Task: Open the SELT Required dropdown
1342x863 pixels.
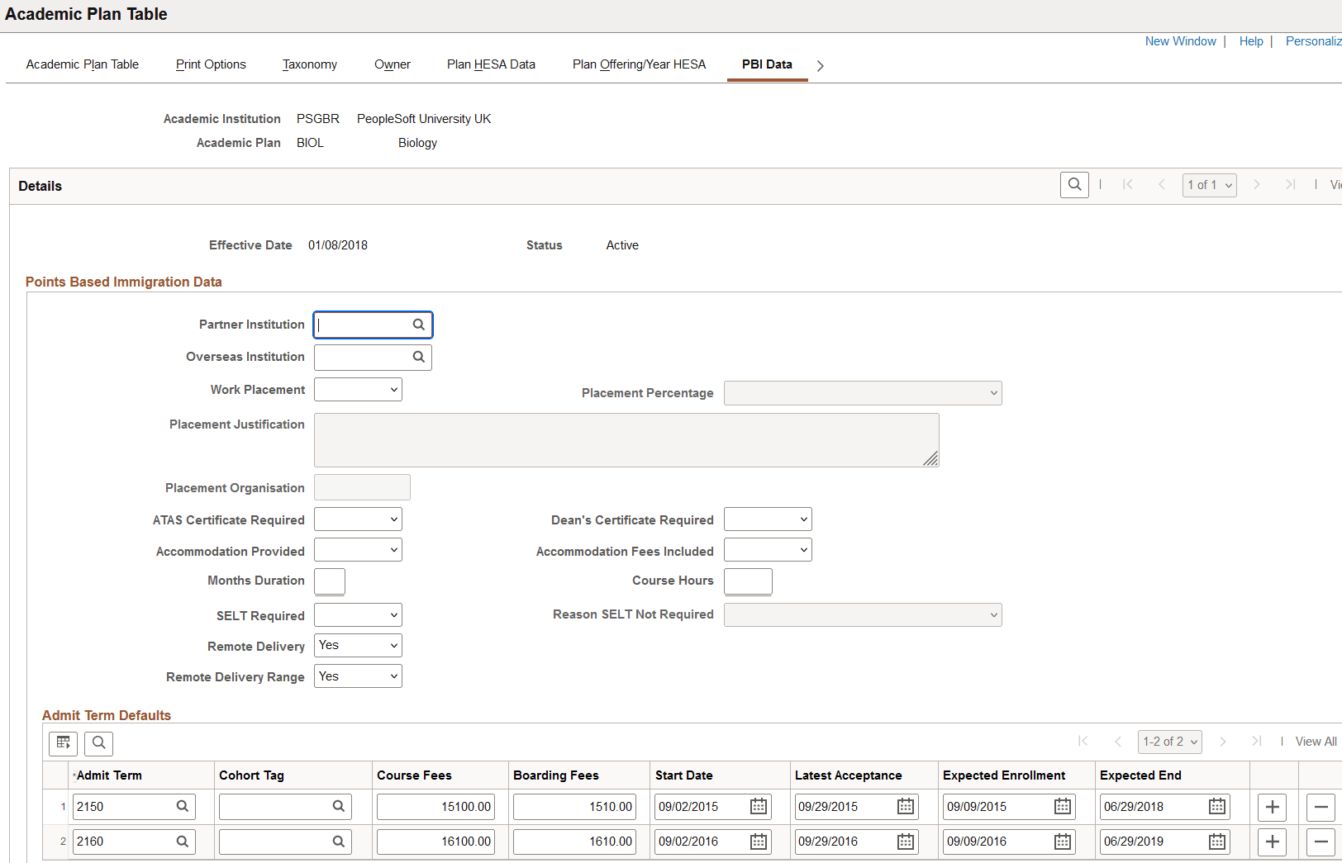Action: 358,615
